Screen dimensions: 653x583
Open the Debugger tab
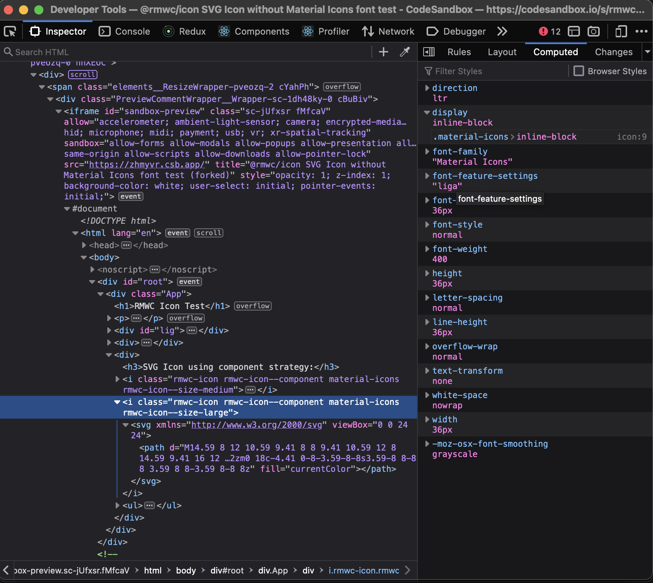[x=456, y=32]
